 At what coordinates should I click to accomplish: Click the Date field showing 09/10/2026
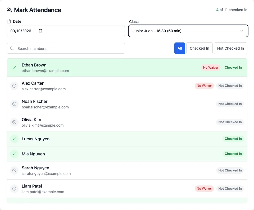(66, 31)
